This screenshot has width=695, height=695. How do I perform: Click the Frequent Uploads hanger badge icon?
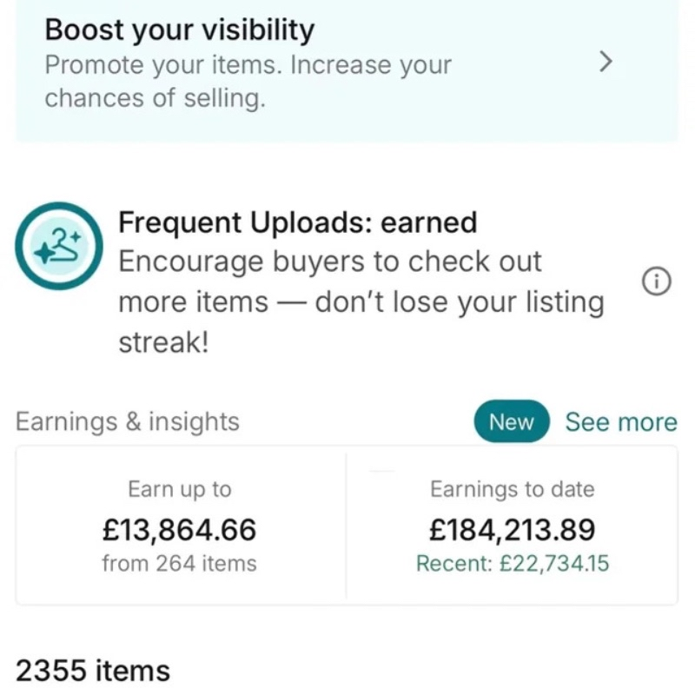(59, 246)
